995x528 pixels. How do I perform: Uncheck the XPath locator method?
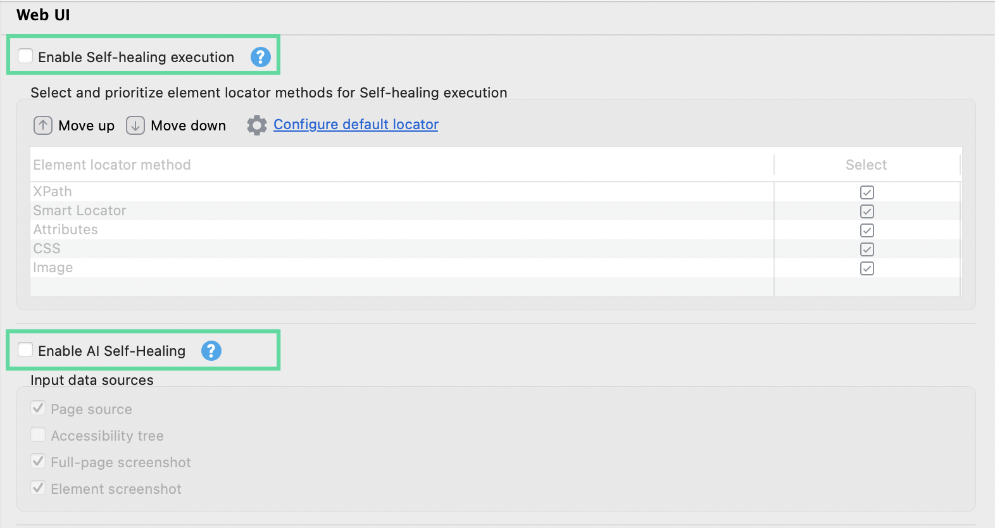pos(867,192)
